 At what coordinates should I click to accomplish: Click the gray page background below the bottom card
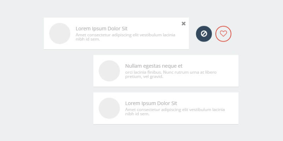[166, 133]
